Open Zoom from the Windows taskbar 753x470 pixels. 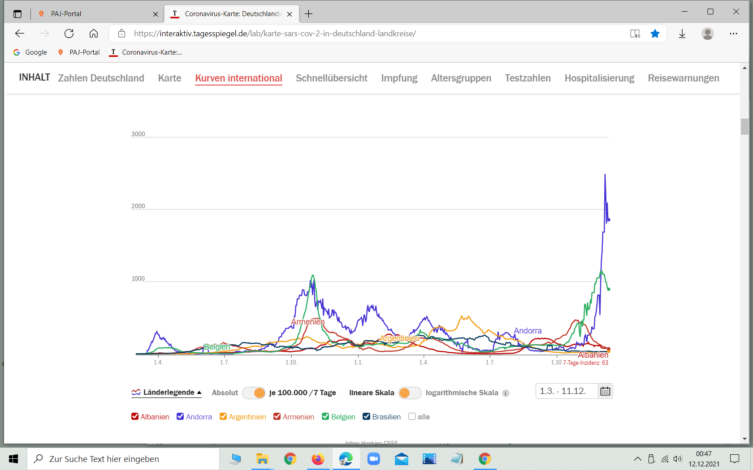click(373, 459)
